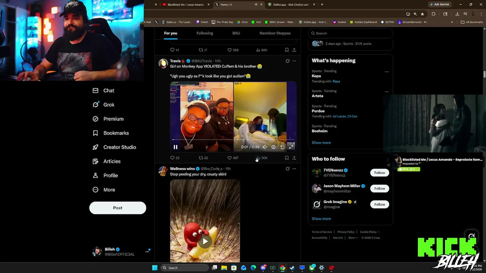486x273 pixels.
Task: Reply to the top post with 14 replies
Action: click(x=175, y=50)
